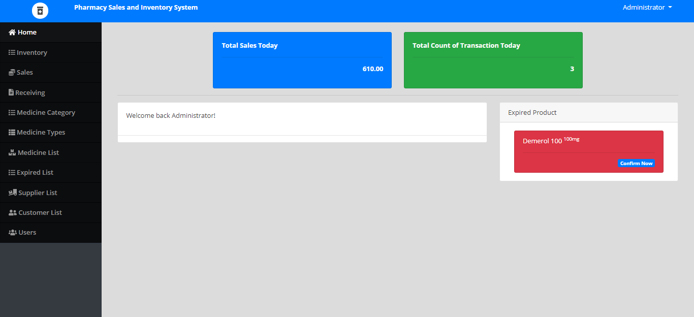Click the pharmacy logo icon in header
694x317 pixels.
40,10
